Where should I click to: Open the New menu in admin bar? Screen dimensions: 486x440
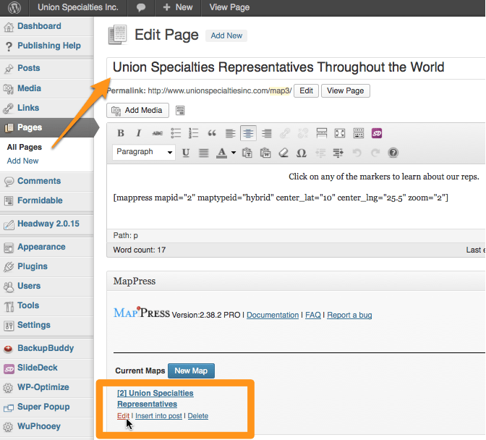point(178,7)
